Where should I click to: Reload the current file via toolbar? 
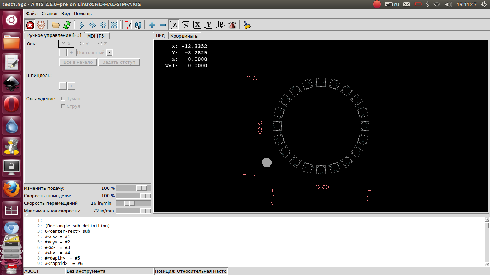point(67,25)
